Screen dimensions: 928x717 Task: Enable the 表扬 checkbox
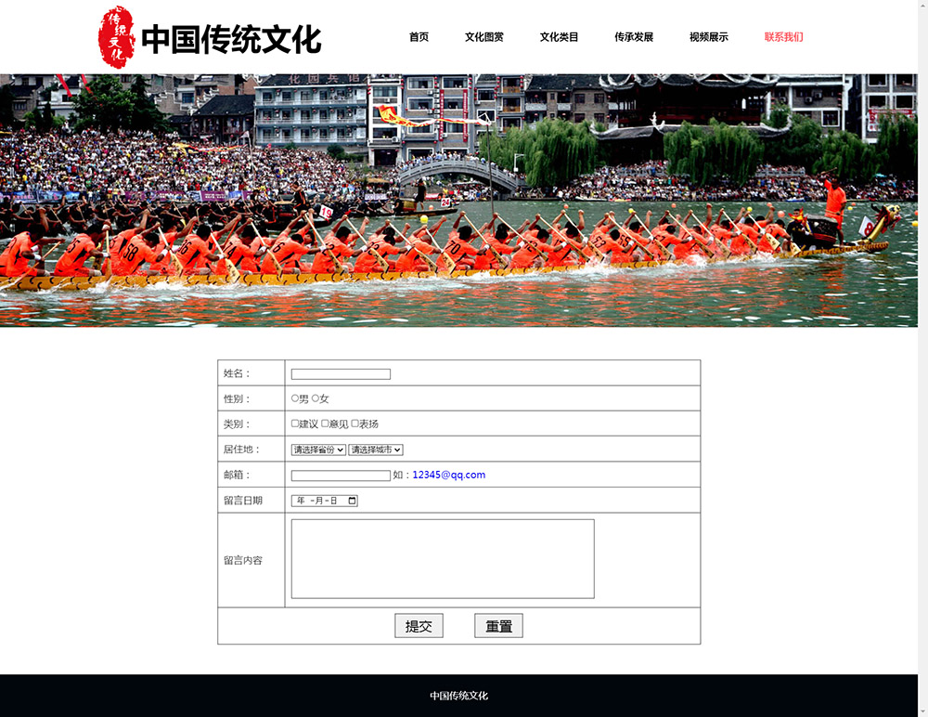pos(354,424)
